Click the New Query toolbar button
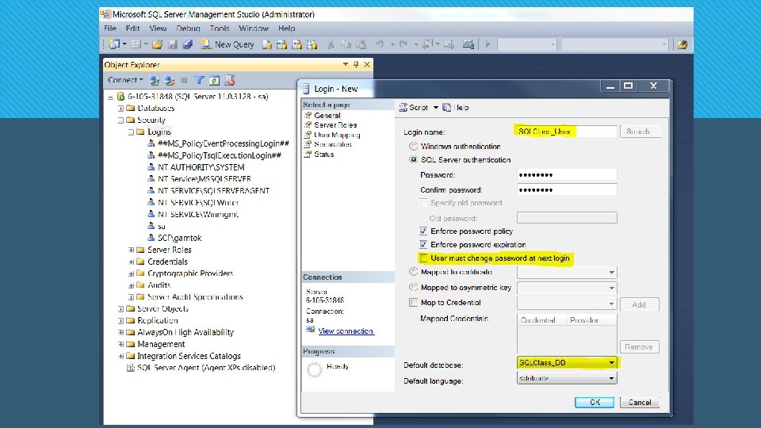Viewport: 761px width, 428px height. pos(228,44)
